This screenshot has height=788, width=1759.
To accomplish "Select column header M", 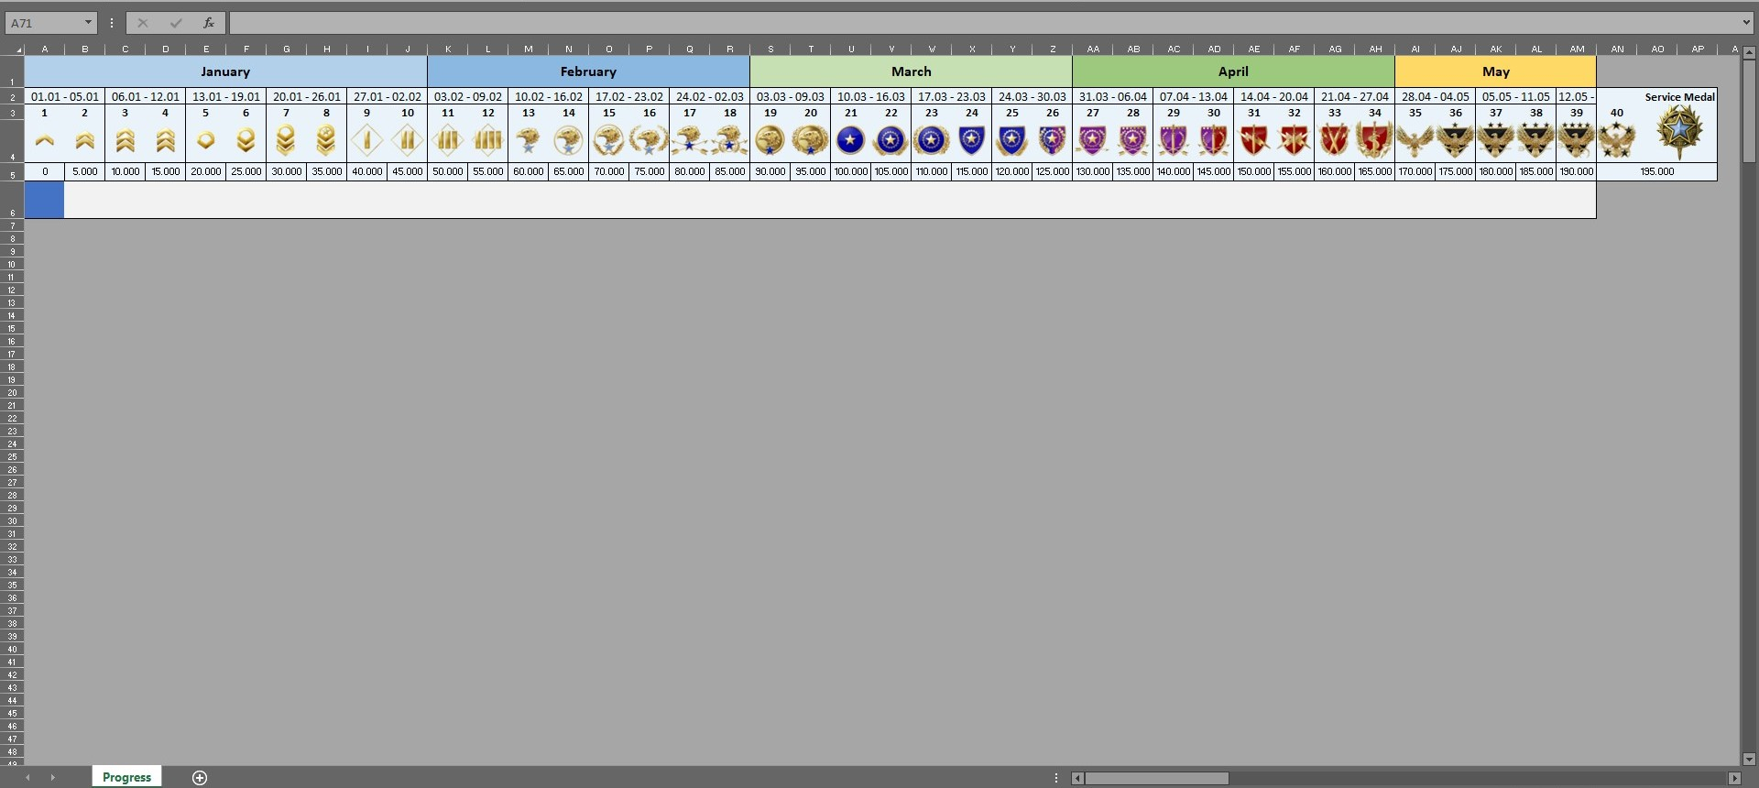I will 528,49.
